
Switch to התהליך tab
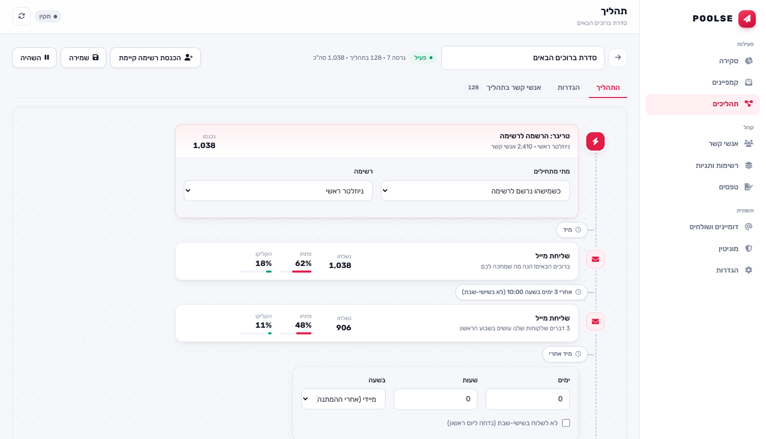pos(608,87)
